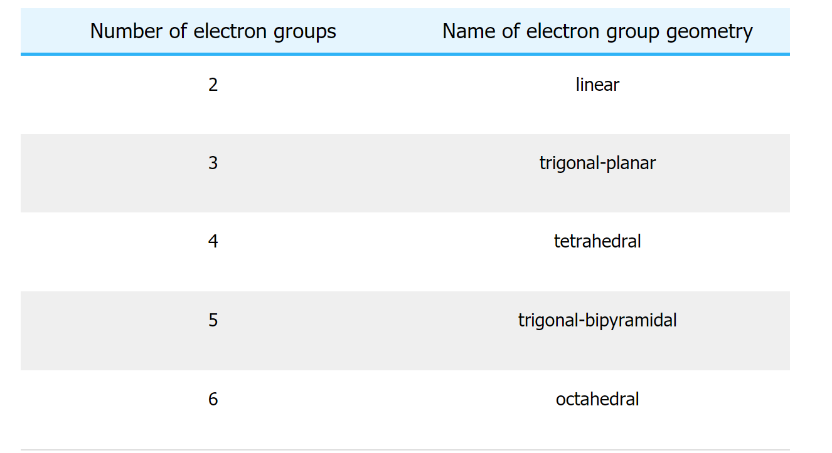Click the "linear" geometry cell
832x453 pixels.
pyautogui.click(x=597, y=85)
